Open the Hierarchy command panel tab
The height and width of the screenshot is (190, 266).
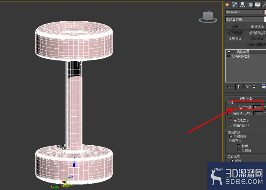242,5
